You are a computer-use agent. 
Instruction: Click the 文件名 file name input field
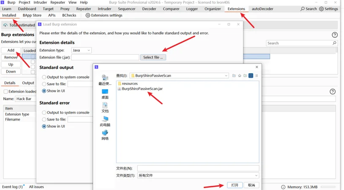point(198,169)
